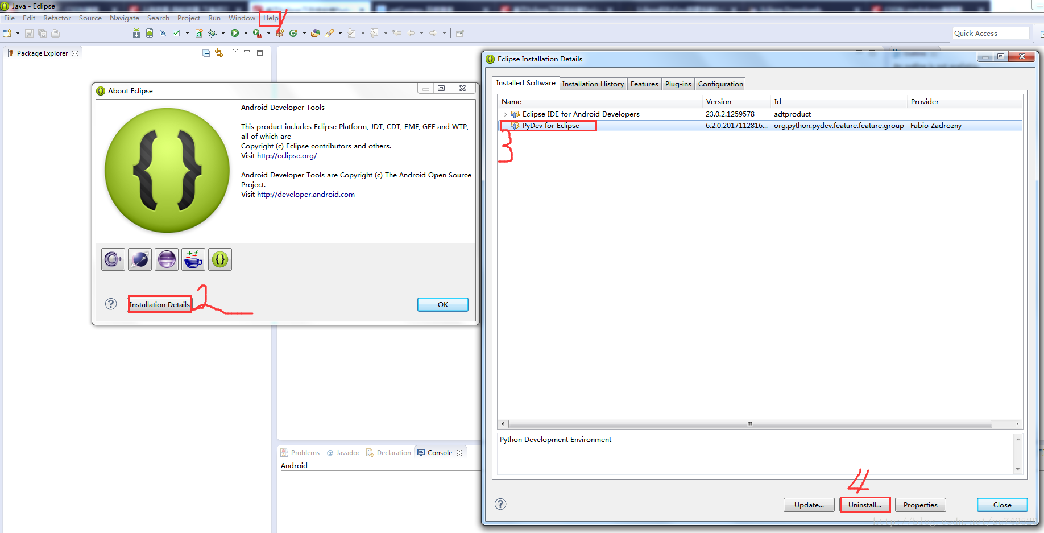The image size is (1044, 533).
Task: Click the Java coffee cup feature icon
Action: point(193,259)
